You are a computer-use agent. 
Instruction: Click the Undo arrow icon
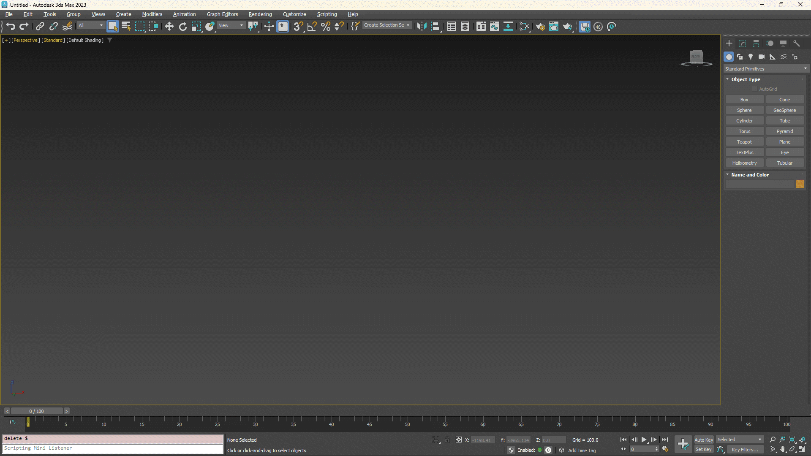(x=11, y=27)
